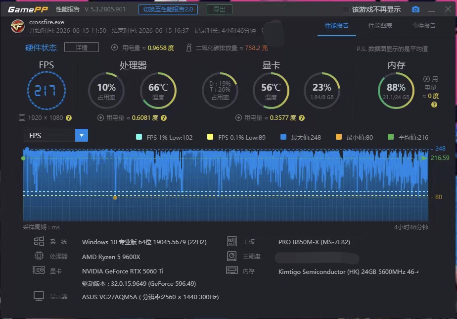Click the Windows 10 专业版 system text
The width and height of the screenshot is (457, 319).
[144, 242]
